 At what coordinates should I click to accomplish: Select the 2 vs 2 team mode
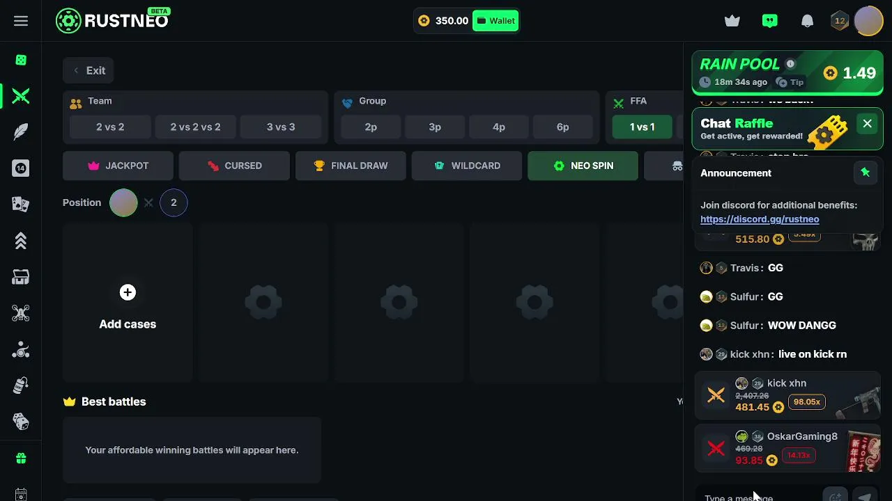point(110,127)
